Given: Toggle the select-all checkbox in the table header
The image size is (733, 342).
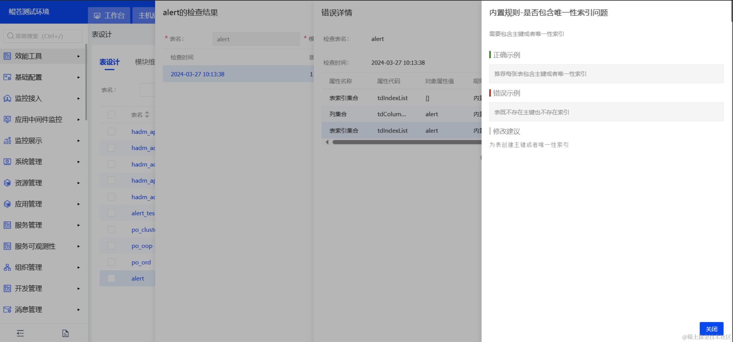Looking at the screenshot, I should click(x=111, y=115).
